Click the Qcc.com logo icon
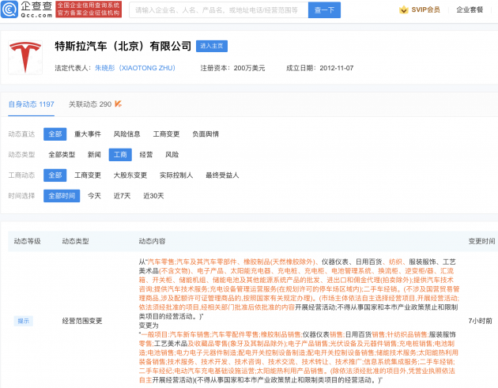Screen dimensions: 498x388 click(9, 9)
